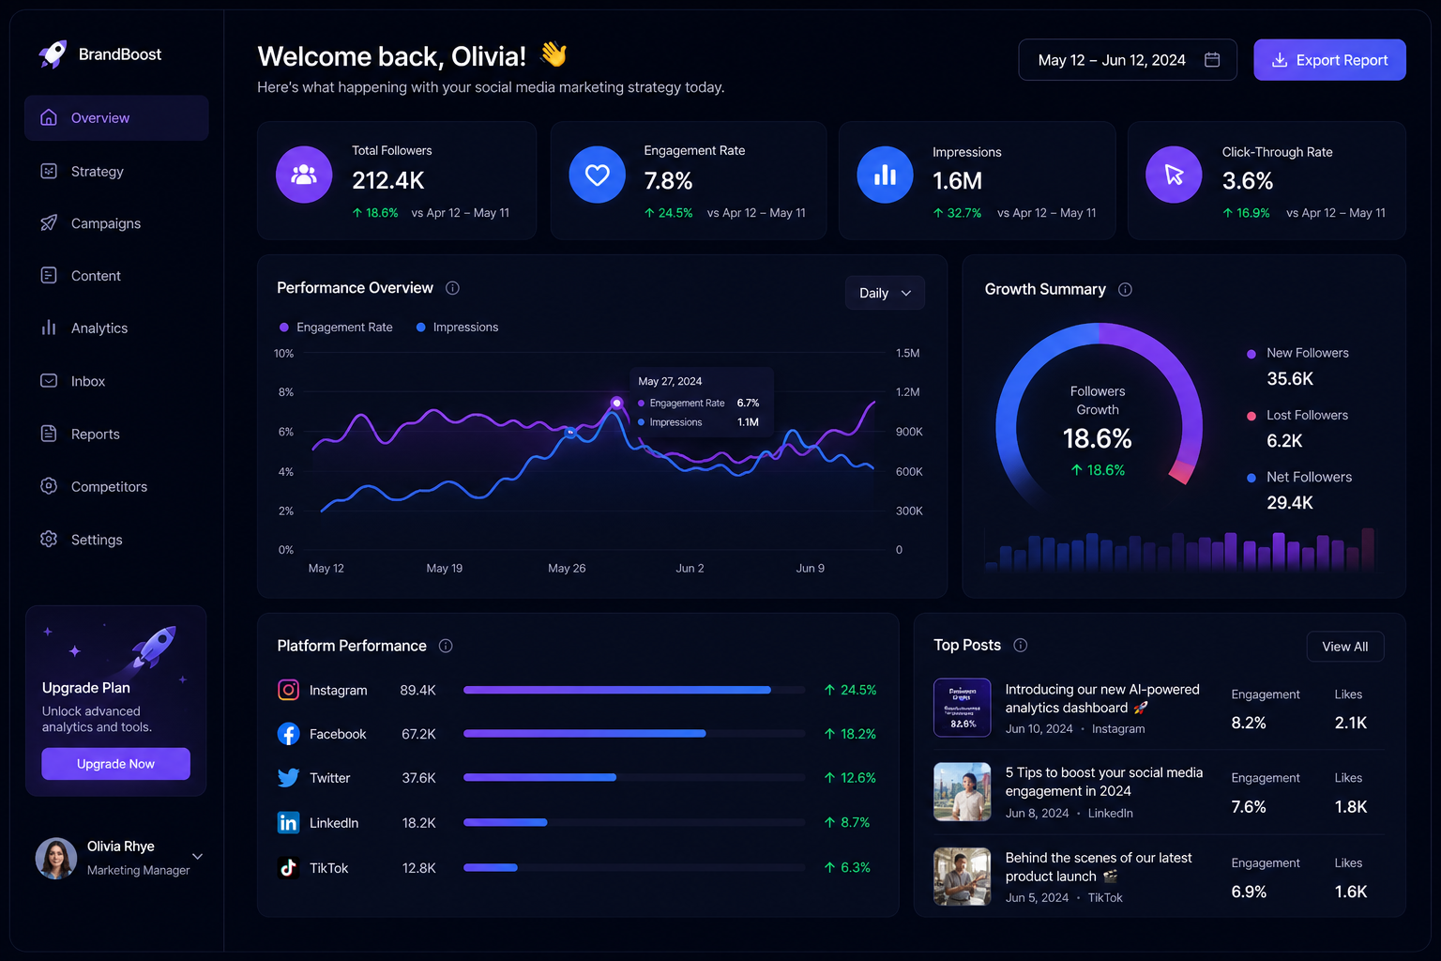Click the Inbox envelope icon
This screenshot has height=961, width=1441.
49,381
